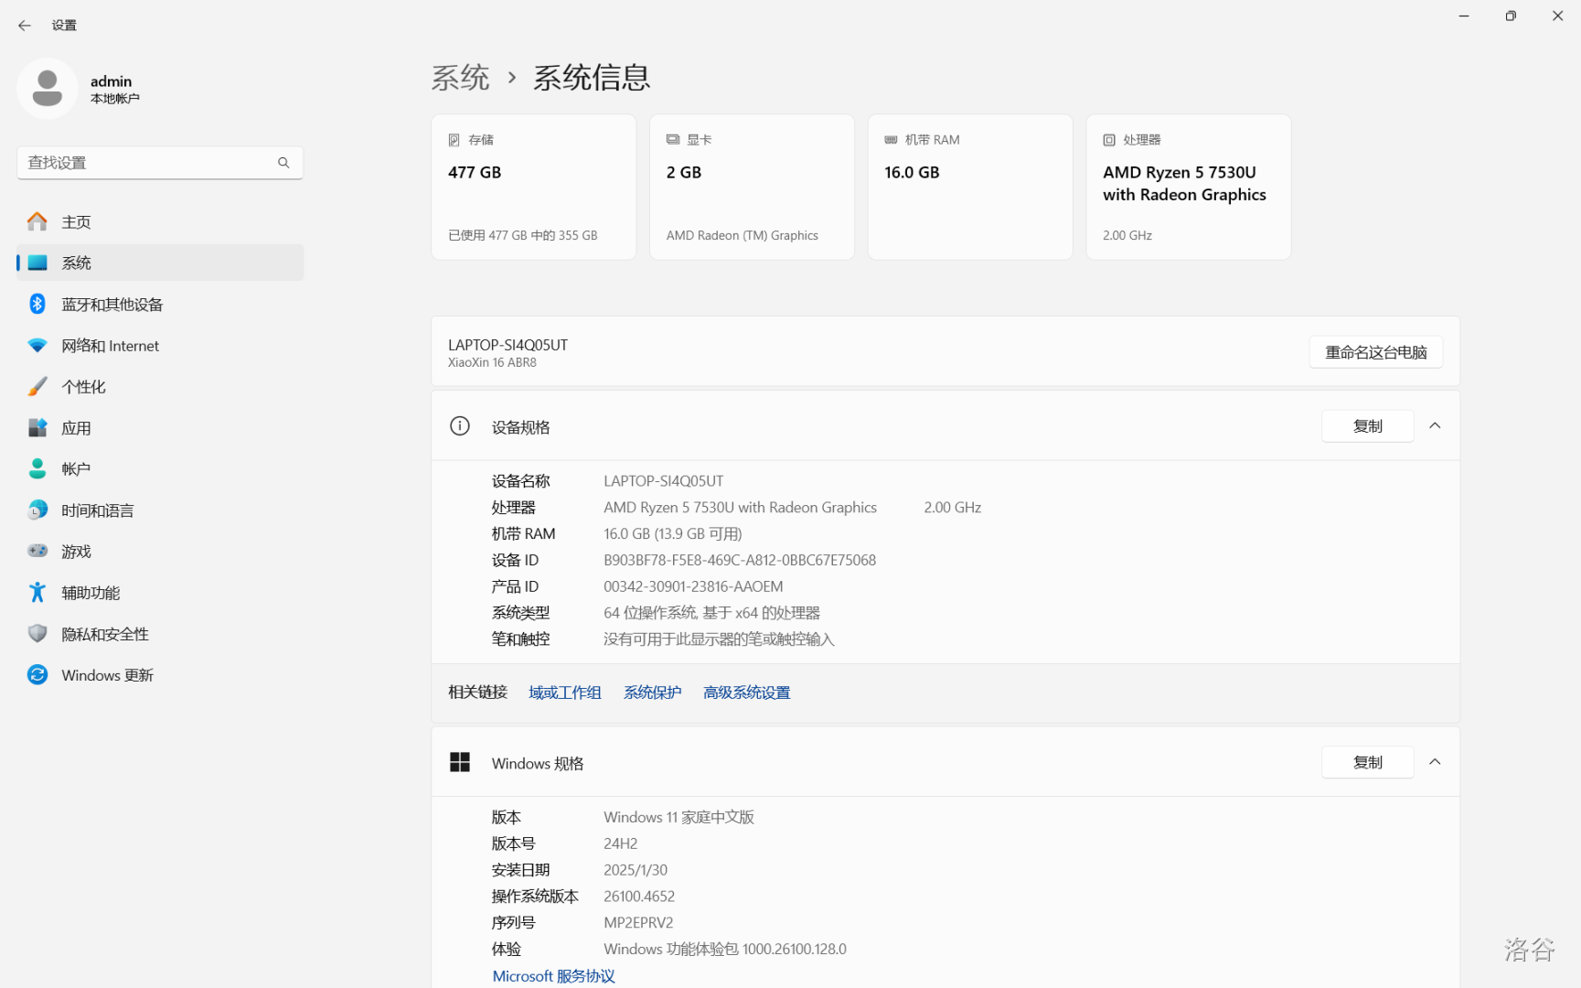Go to 应用 apps settings
1581x988 pixels.
pyautogui.click(x=76, y=428)
